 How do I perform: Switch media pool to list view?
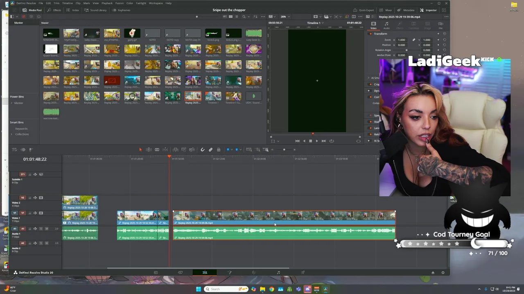[237, 17]
